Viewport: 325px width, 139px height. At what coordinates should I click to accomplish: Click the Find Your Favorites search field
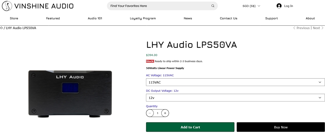[159, 6]
